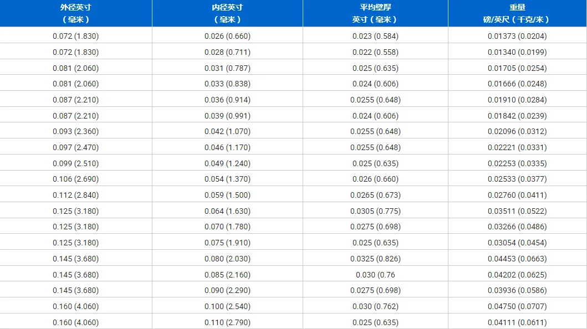
Task: Select weight value 0.02533 (0.0377)
Action: [x=517, y=179]
